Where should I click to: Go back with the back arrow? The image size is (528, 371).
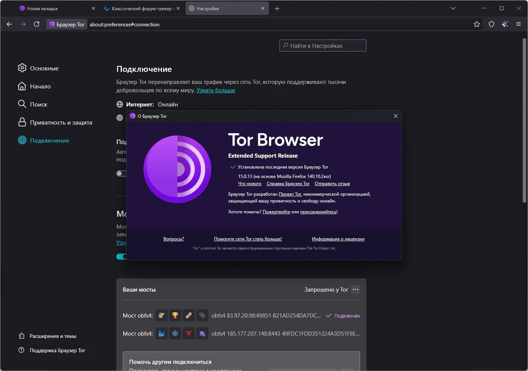[x=10, y=24]
